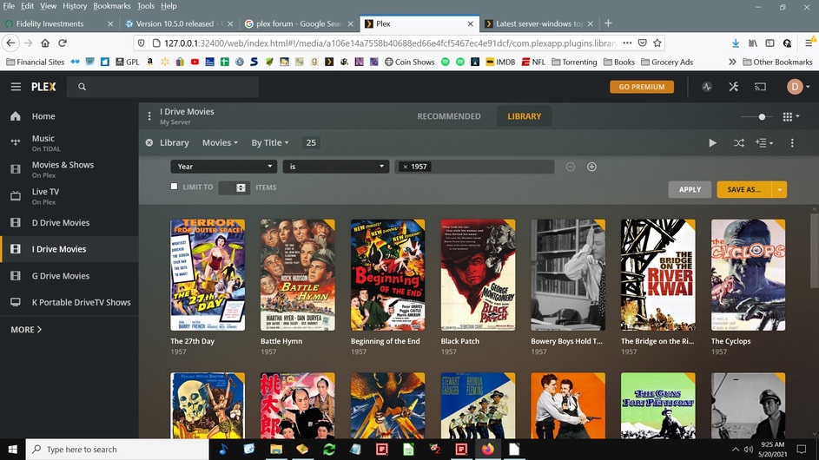
Task: Open the I Drive Movies options dots
Action: (149, 116)
